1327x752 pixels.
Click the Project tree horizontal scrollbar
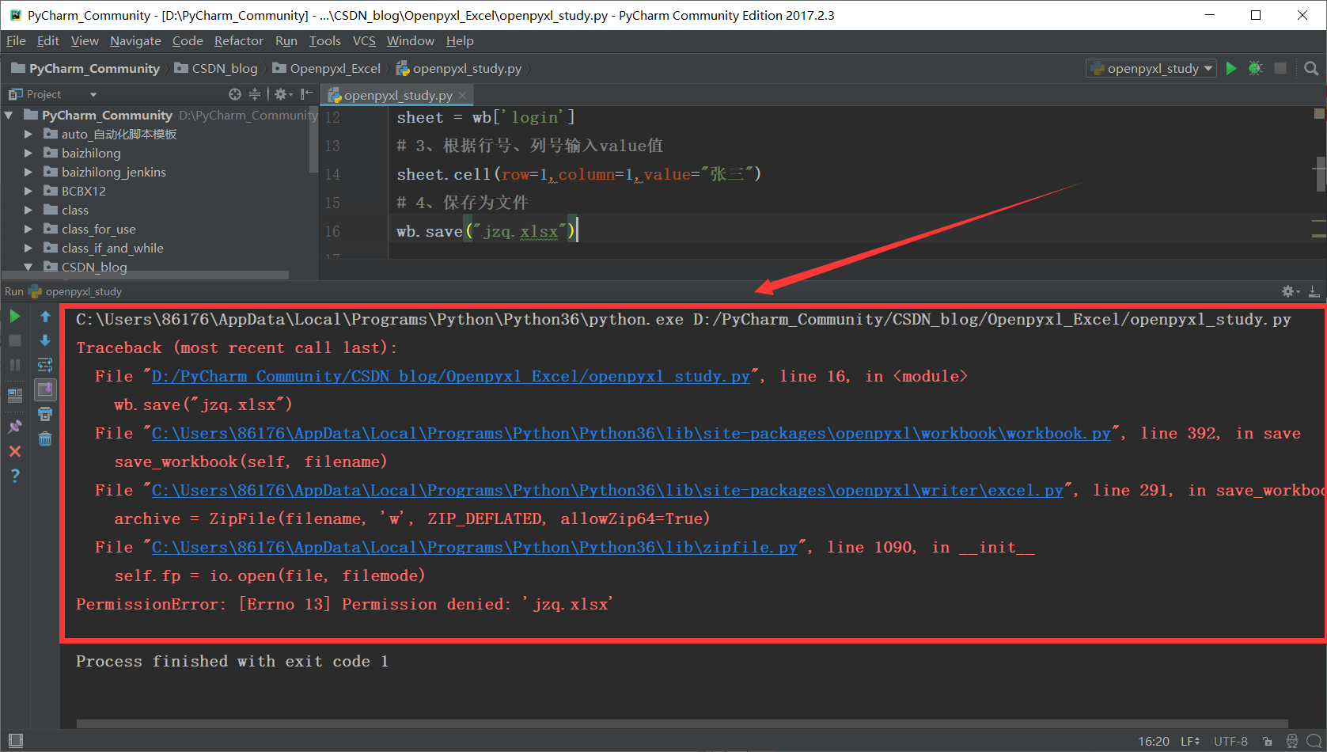coord(146,275)
